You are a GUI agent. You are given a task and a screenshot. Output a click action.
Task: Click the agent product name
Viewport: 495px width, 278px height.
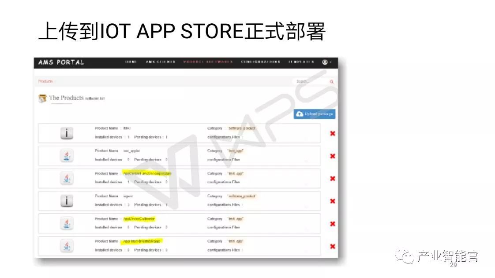(x=128, y=196)
